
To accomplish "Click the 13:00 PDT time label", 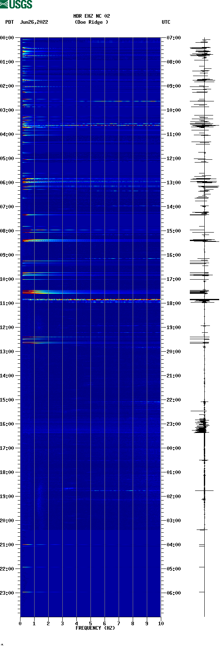I will tap(7, 352).
